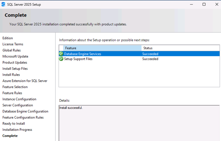Click the Microsoft Update step
221x141 pixels.
click(15, 57)
